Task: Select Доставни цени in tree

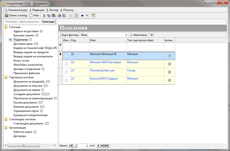Action: 23,44
